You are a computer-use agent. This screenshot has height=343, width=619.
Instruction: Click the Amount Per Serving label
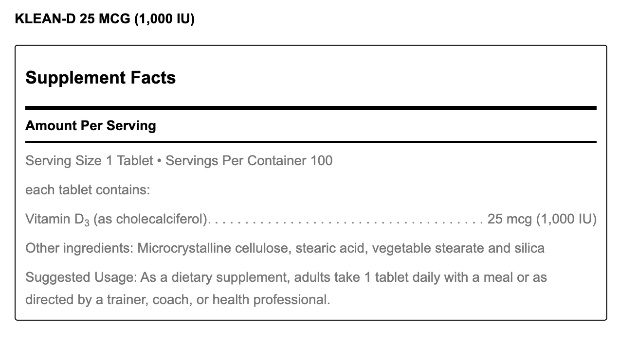click(91, 126)
